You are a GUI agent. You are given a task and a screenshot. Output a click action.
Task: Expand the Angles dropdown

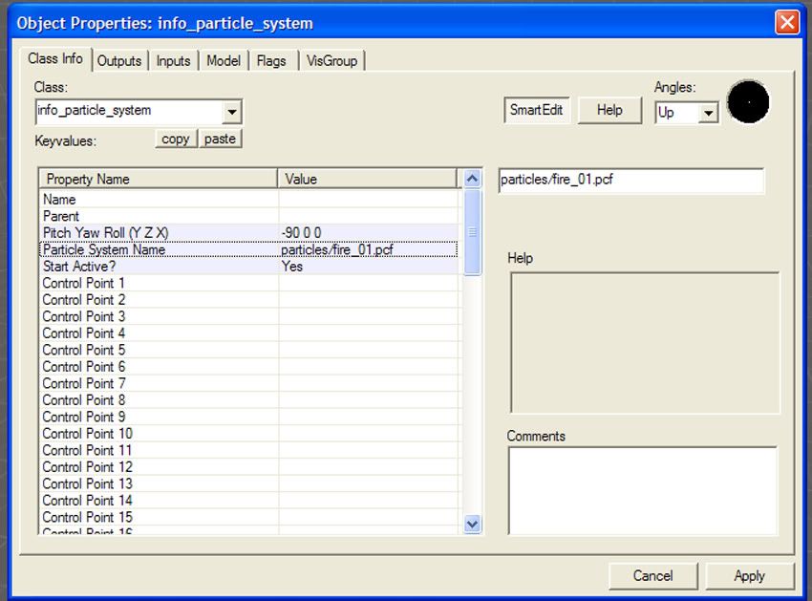click(x=708, y=113)
